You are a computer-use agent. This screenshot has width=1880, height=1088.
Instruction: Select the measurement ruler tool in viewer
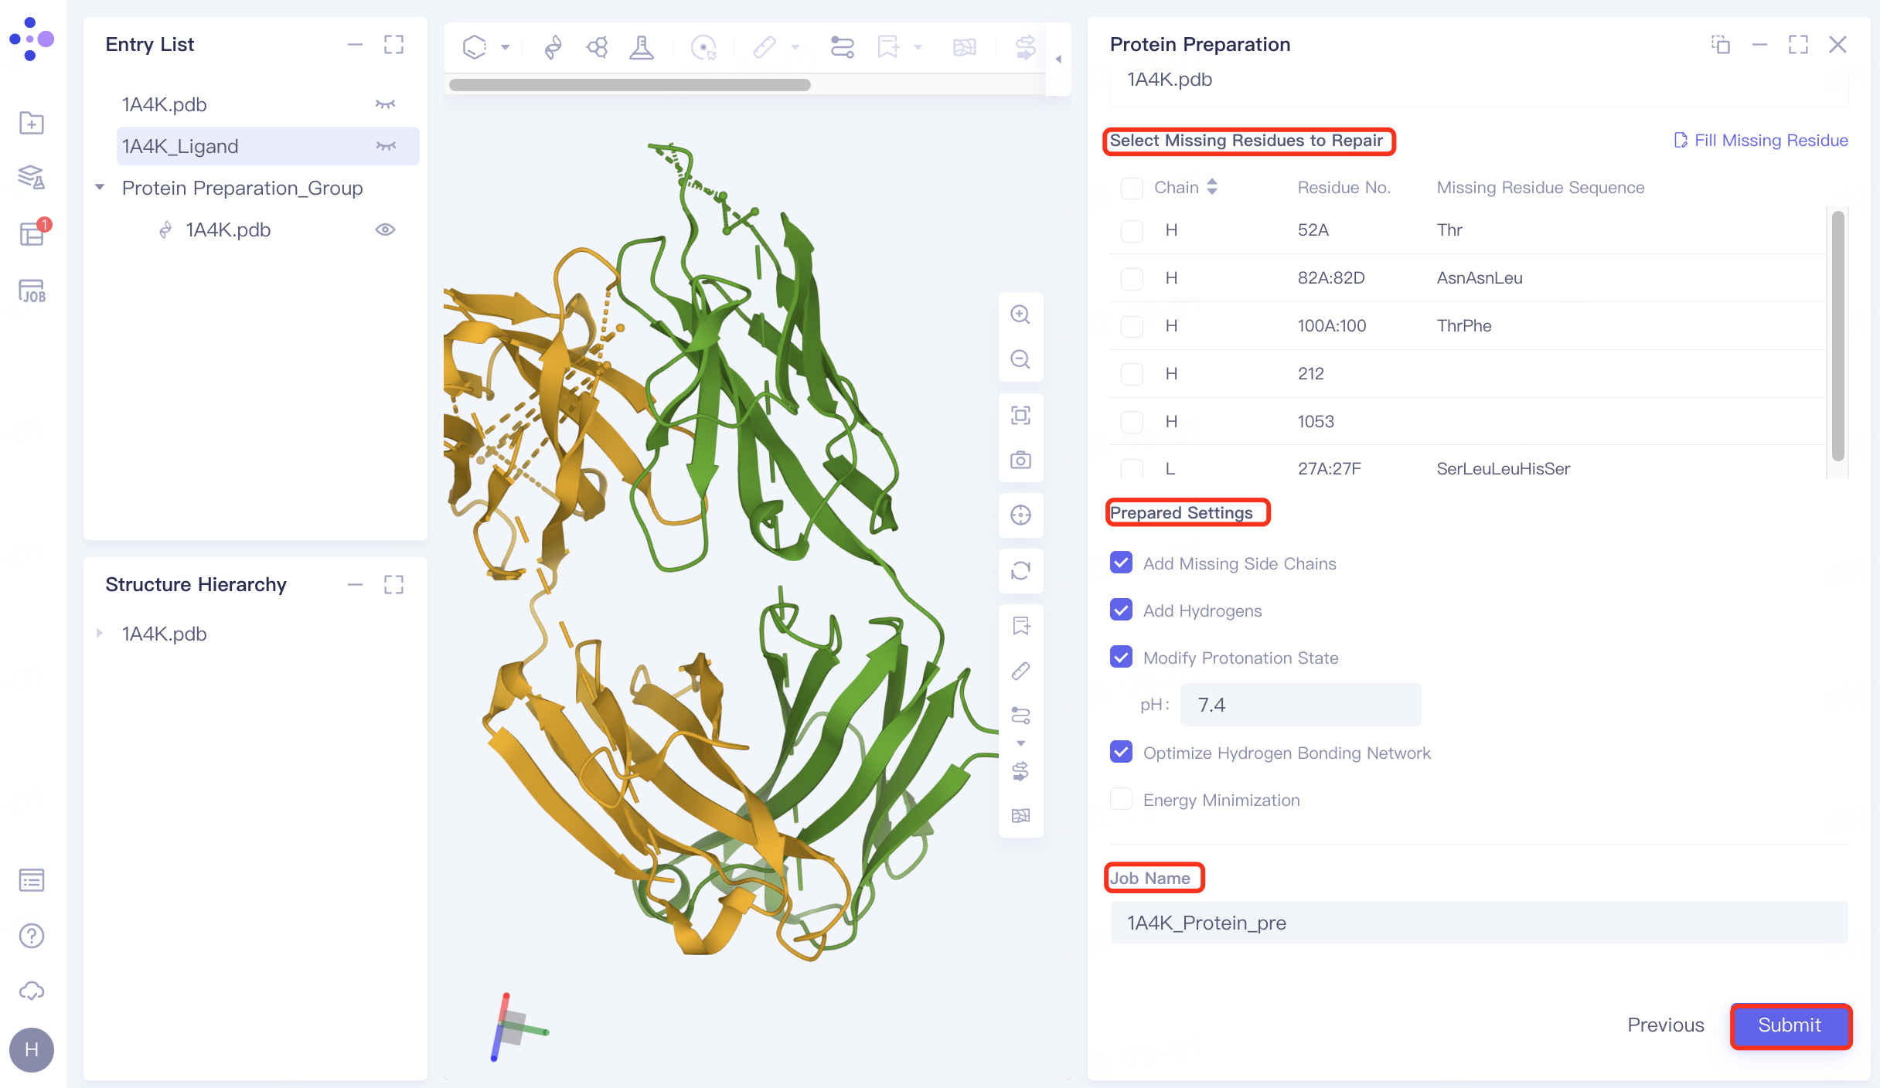(x=1020, y=671)
